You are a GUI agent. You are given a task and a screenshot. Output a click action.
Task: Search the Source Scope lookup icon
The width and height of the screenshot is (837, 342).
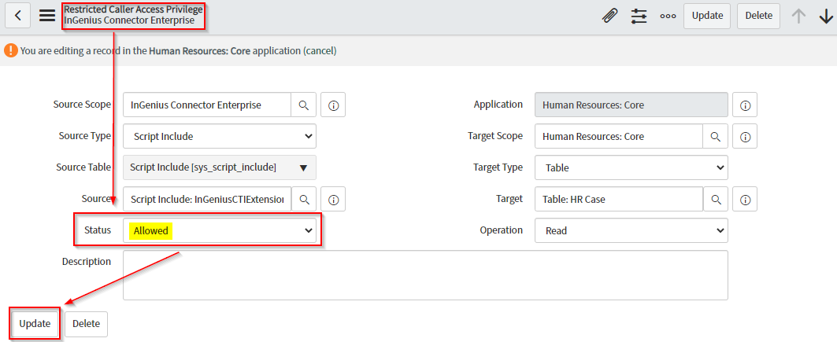pyautogui.click(x=304, y=105)
